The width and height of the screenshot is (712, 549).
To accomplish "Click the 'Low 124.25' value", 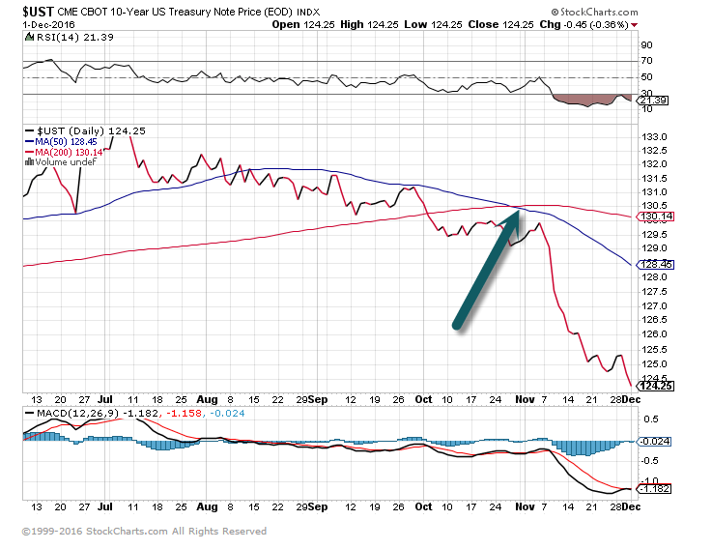I will (433, 24).
